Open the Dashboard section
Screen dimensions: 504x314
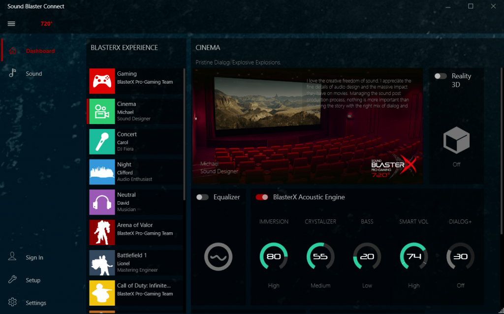coord(40,51)
